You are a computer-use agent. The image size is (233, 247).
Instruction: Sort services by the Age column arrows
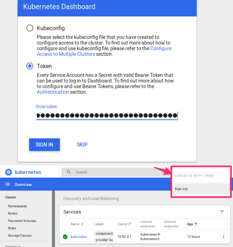[196, 224]
